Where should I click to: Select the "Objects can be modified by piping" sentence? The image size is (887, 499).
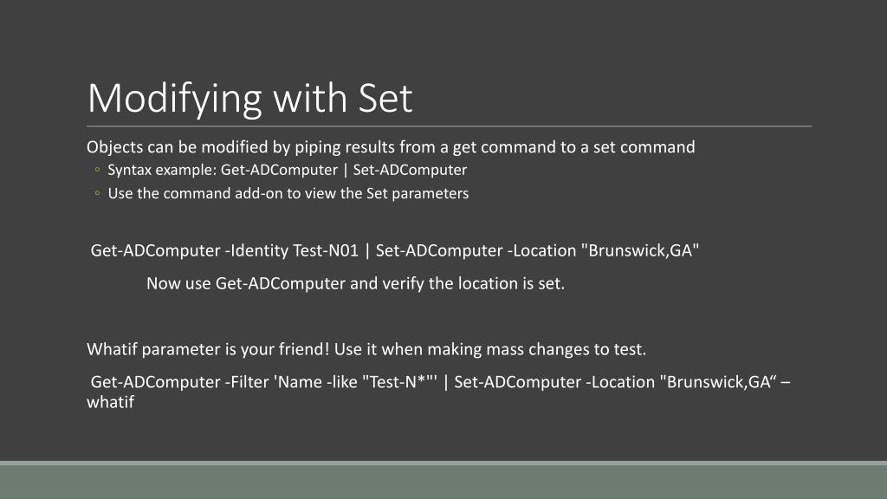(391, 147)
